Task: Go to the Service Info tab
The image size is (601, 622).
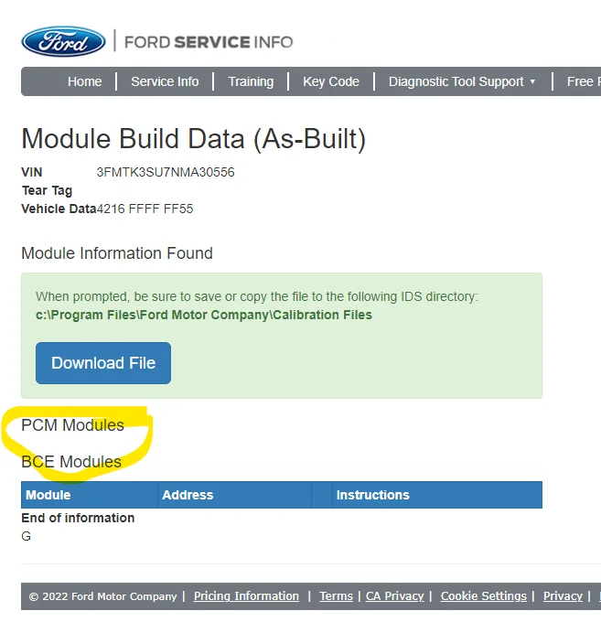Action: [x=165, y=81]
